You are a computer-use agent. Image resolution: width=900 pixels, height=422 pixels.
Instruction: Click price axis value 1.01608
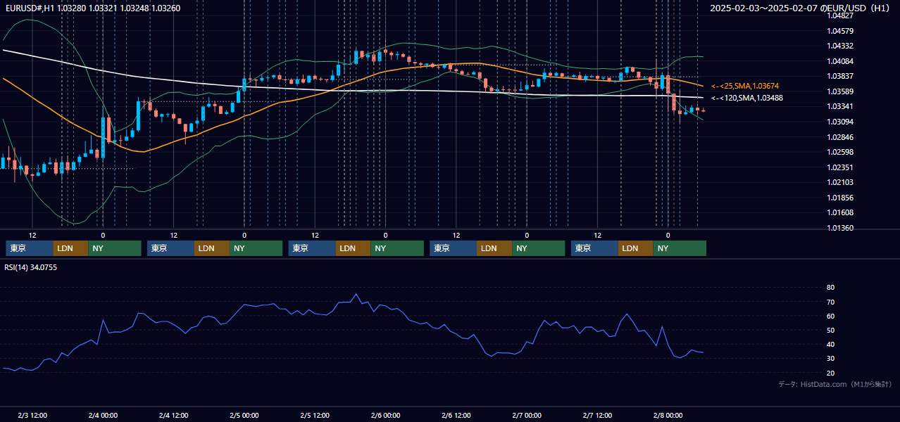coord(840,212)
